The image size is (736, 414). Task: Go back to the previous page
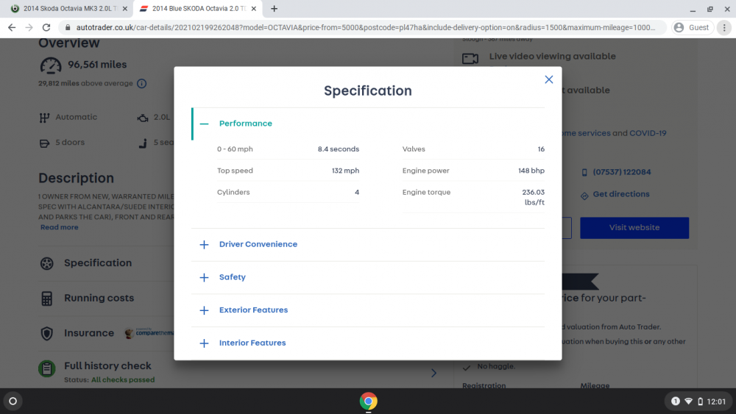12,28
